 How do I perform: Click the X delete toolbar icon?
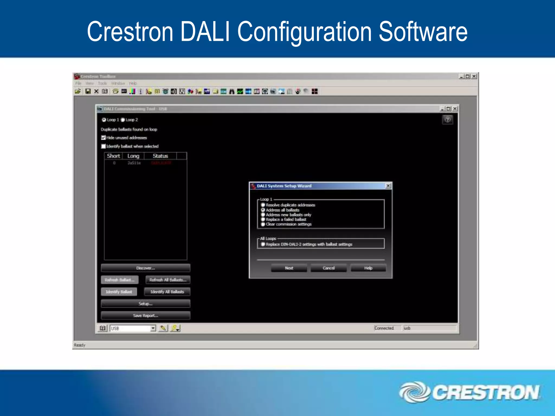pyautogui.click(x=96, y=92)
